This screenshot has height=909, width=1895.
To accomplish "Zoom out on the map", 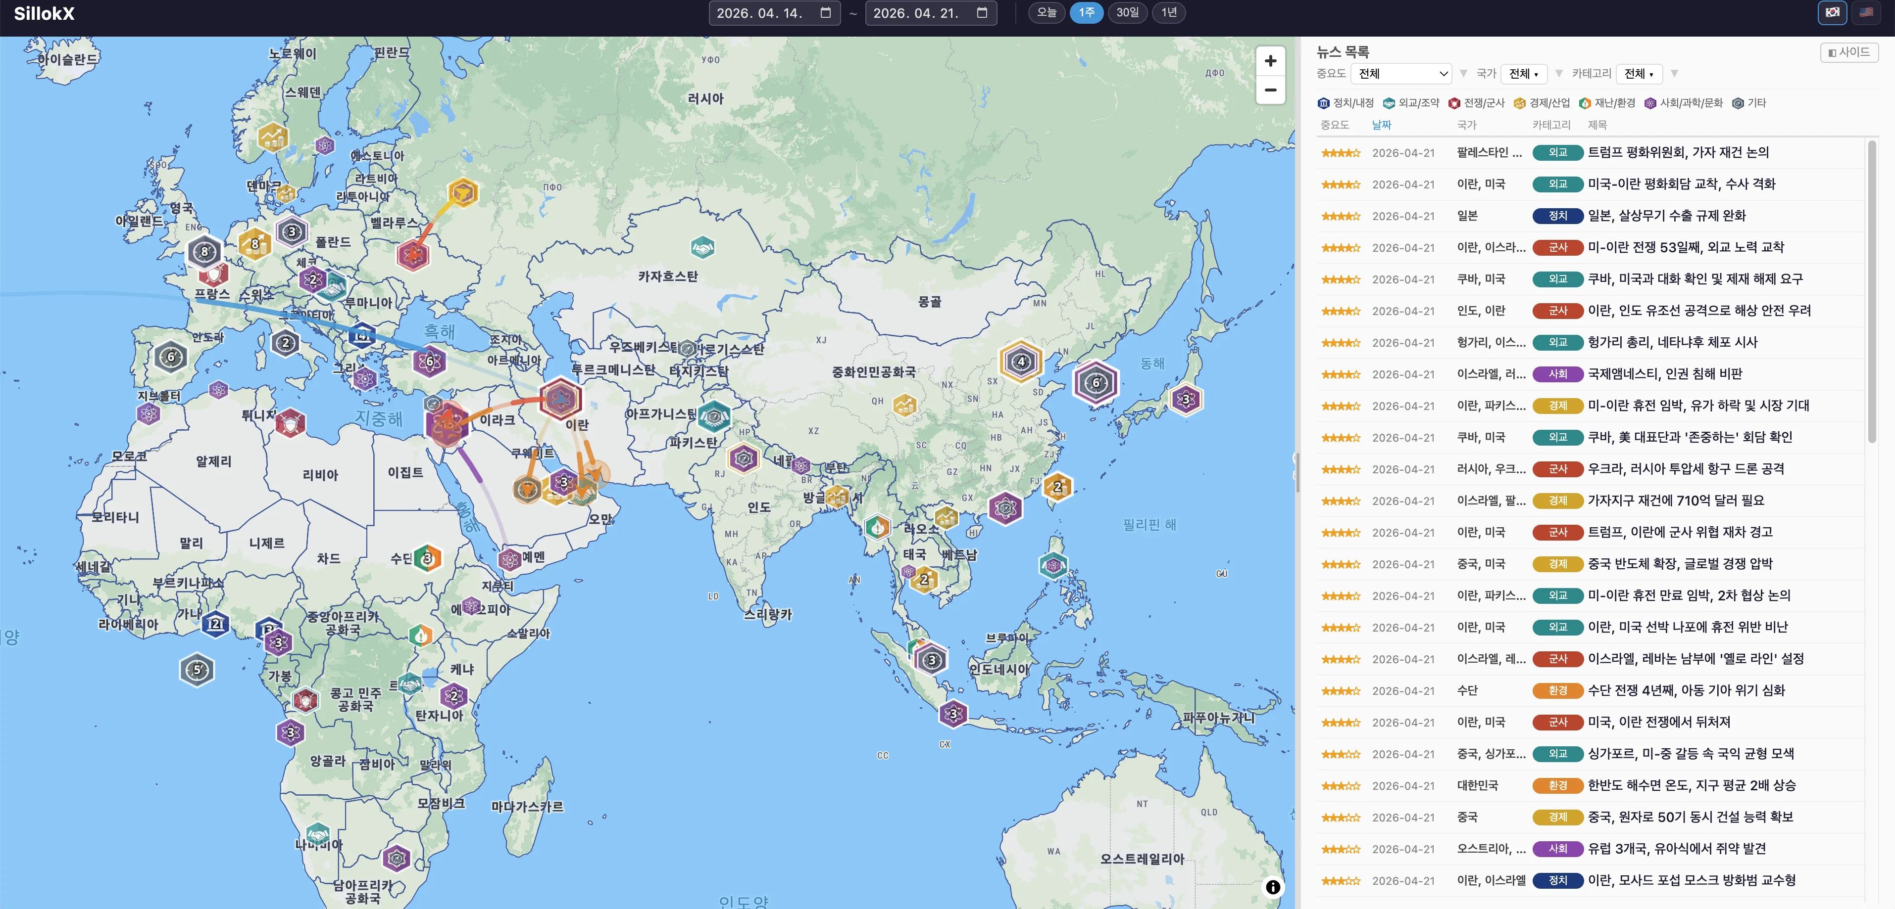I will coord(1270,91).
